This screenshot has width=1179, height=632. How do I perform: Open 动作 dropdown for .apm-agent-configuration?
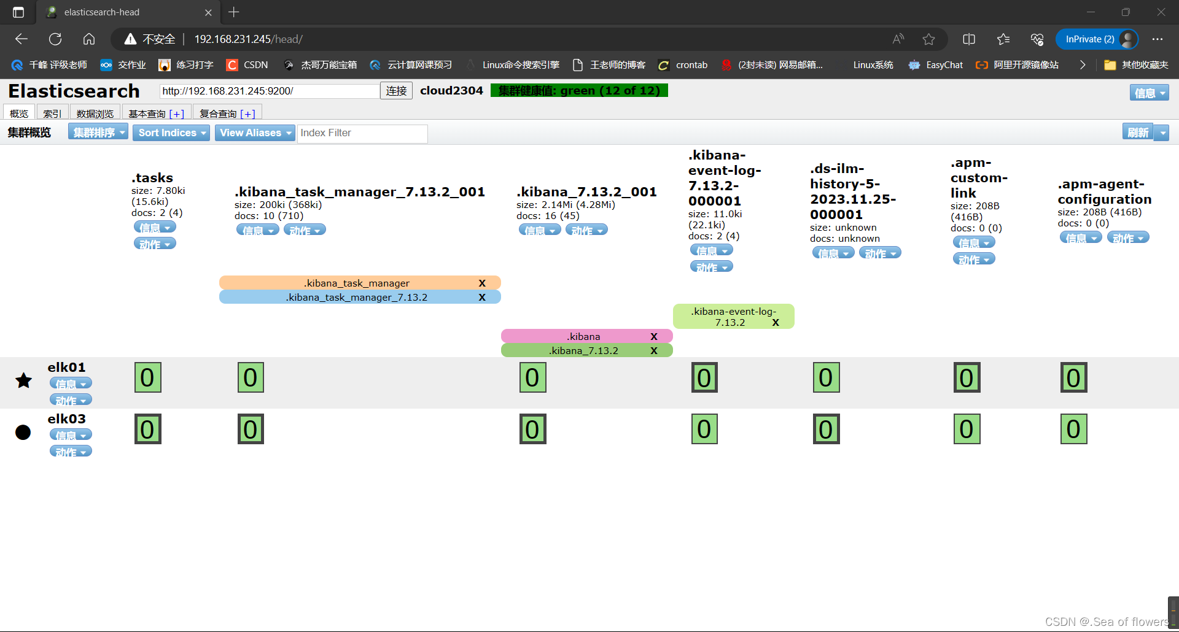1128,238
